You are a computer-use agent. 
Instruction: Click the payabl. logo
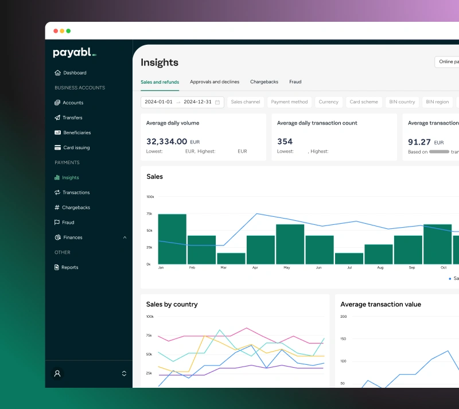tap(75, 53)
